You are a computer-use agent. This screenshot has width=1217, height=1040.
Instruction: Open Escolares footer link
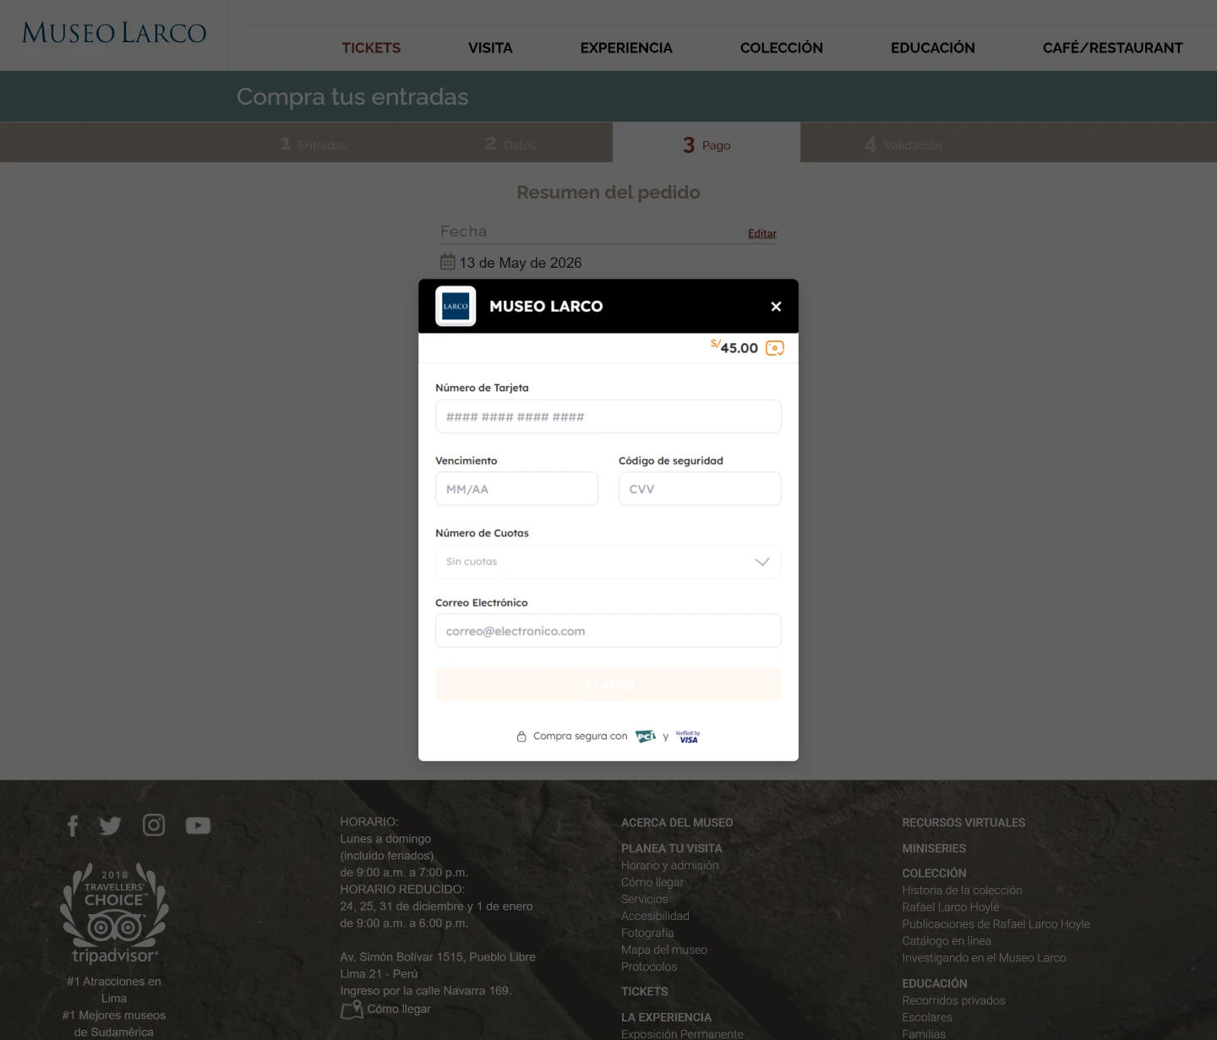pyautogui.click(x=927, y=1017)
